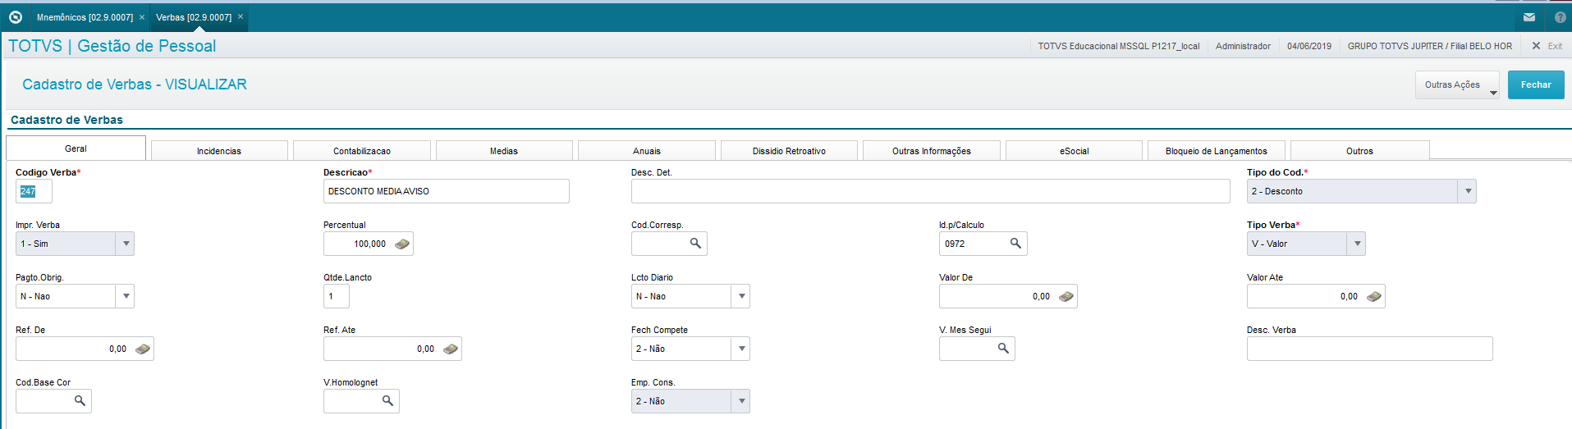Click the TOTVS logo icon
1572x429 pixels.
[15, 16]
